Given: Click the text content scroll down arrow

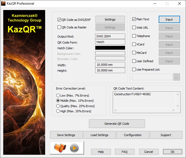Looking at the screenshot, I should (178, 106).
